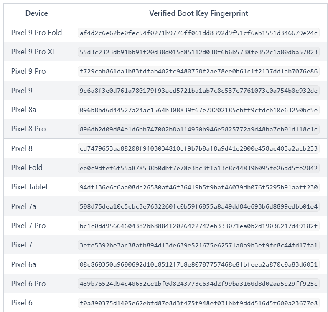Click the Pixel 8 fingerprint starting with cd747965
This screenshot has width=328, height=312.
tap(198, 148)
